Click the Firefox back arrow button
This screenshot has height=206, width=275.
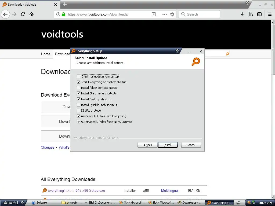(x=5, y=14)
